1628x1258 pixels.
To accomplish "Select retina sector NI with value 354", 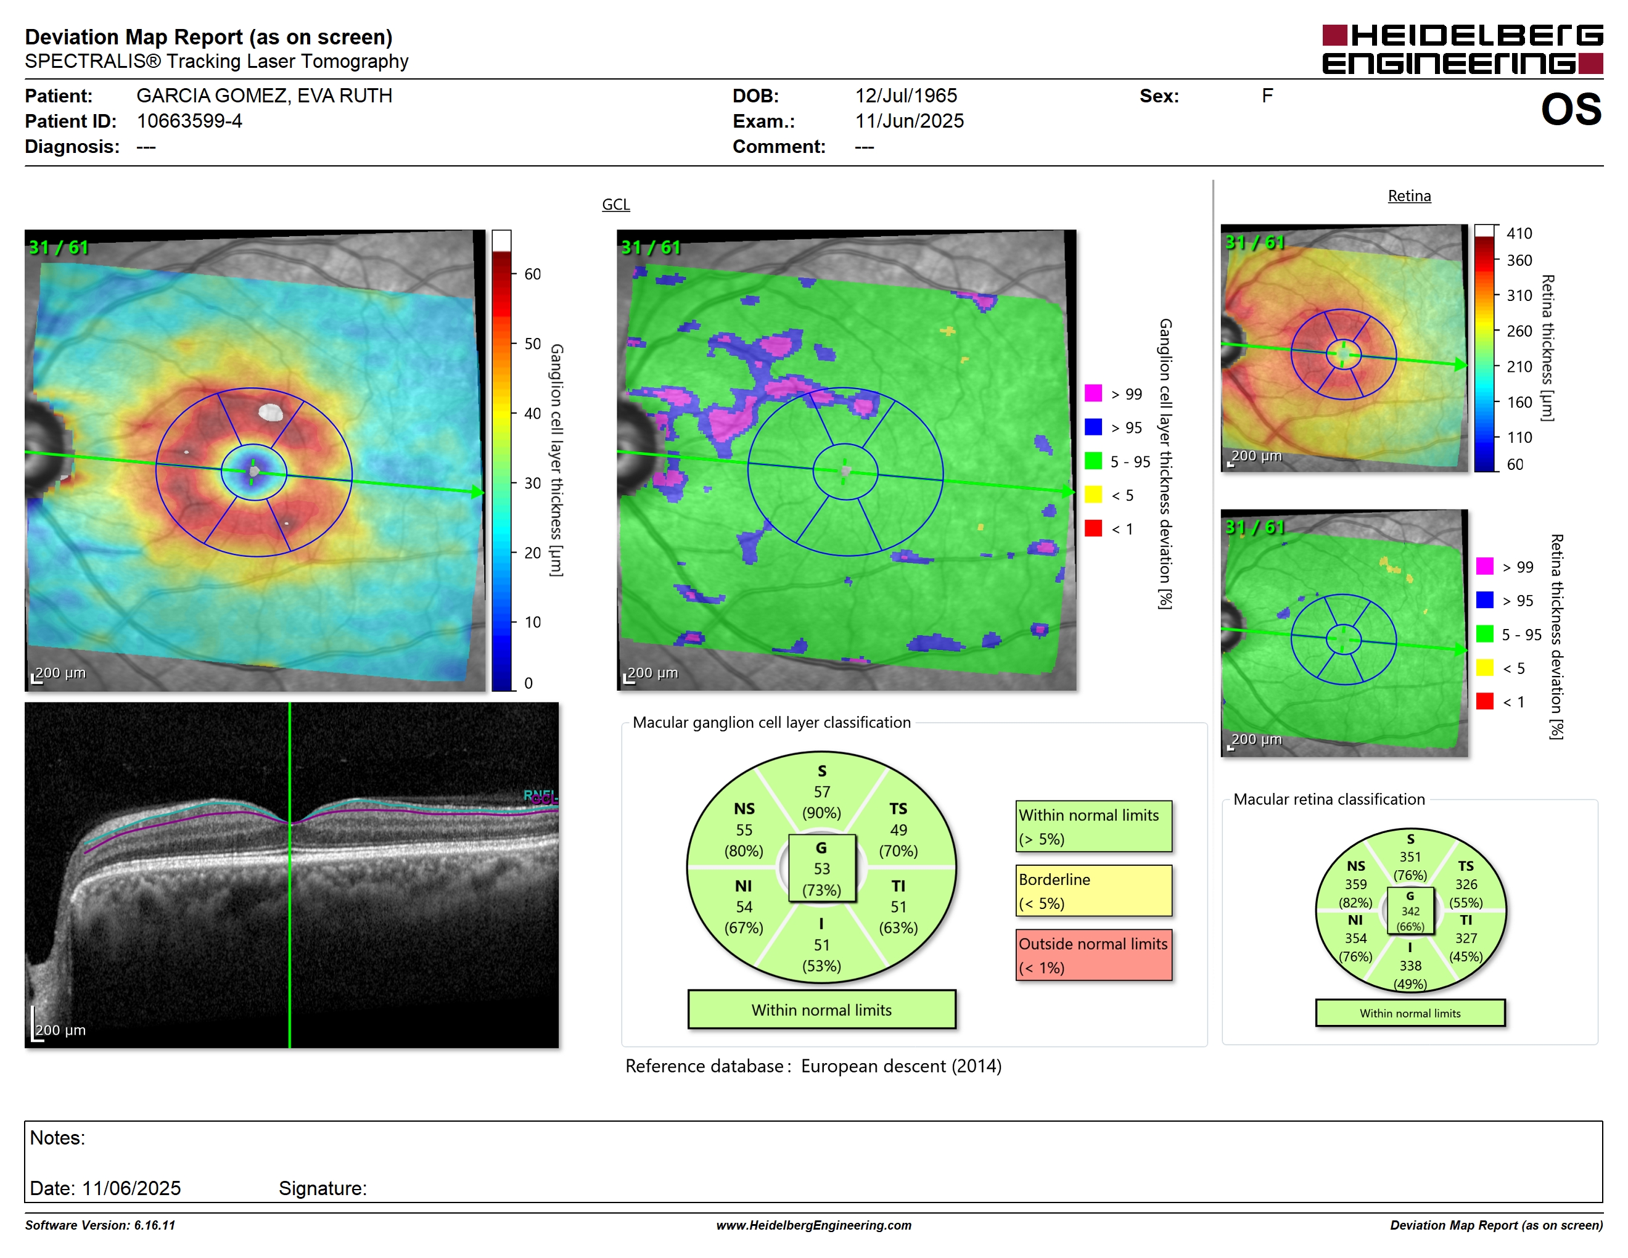I will [x=1355, y=939].
